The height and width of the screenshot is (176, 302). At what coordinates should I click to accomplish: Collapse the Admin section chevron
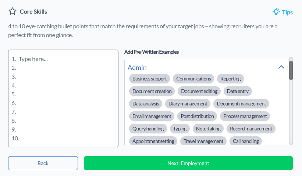pyautogui.click(x=281, y=67)
